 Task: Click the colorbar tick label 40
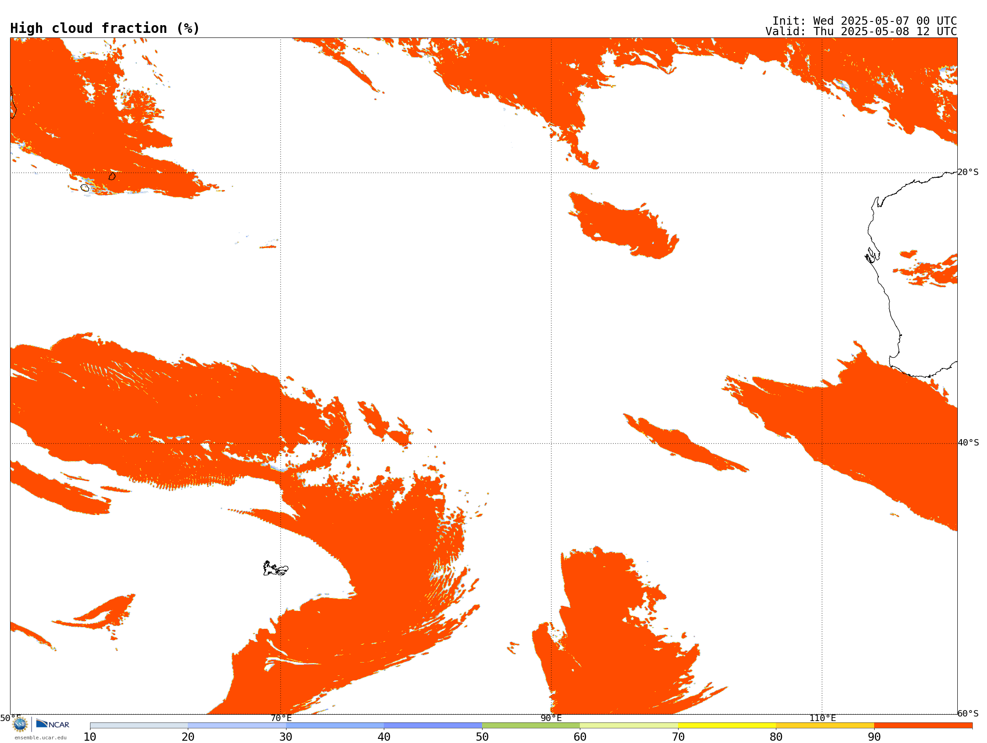coord(384,737)
